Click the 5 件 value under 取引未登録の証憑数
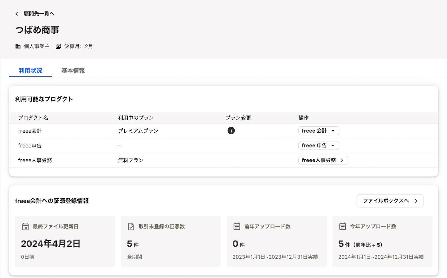This screenshot has height=278, width=447. pos(133,244)
